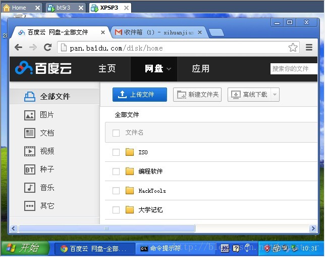Image resolution: width=325 pixels, height=257 pixels.
Task: Click the BT 种子 icon in sidebar
Action: [x=30, y=169]
